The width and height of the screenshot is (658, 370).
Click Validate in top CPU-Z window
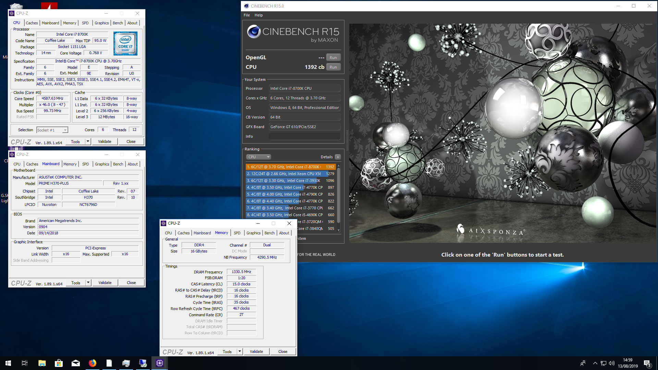[x=105, y=141]
